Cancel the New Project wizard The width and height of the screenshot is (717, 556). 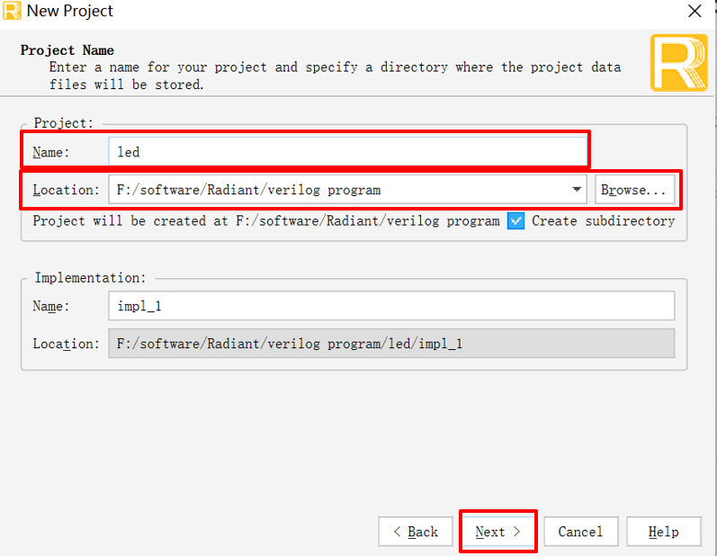pos(581,532)
